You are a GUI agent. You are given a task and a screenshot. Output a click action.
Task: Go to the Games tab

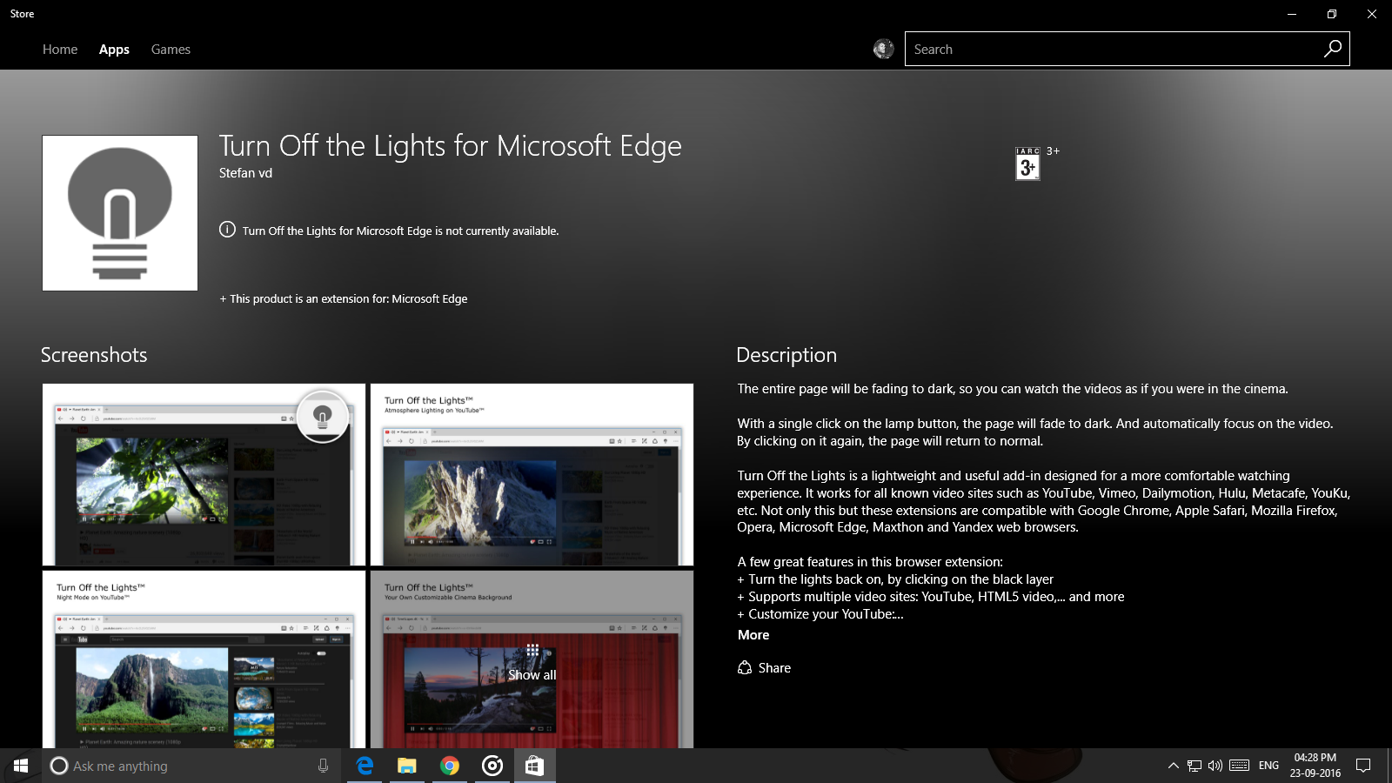[171, 50]
